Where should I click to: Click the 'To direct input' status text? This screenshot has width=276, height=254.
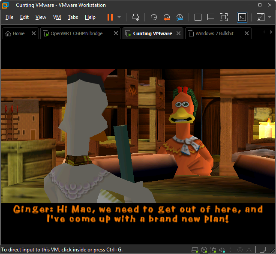62,250
